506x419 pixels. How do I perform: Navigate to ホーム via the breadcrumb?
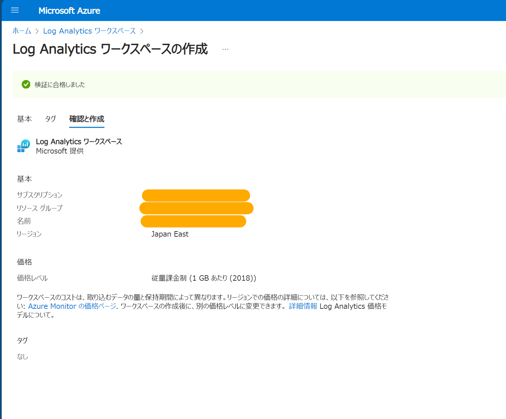pyautogui.click(x=21, y=31)
